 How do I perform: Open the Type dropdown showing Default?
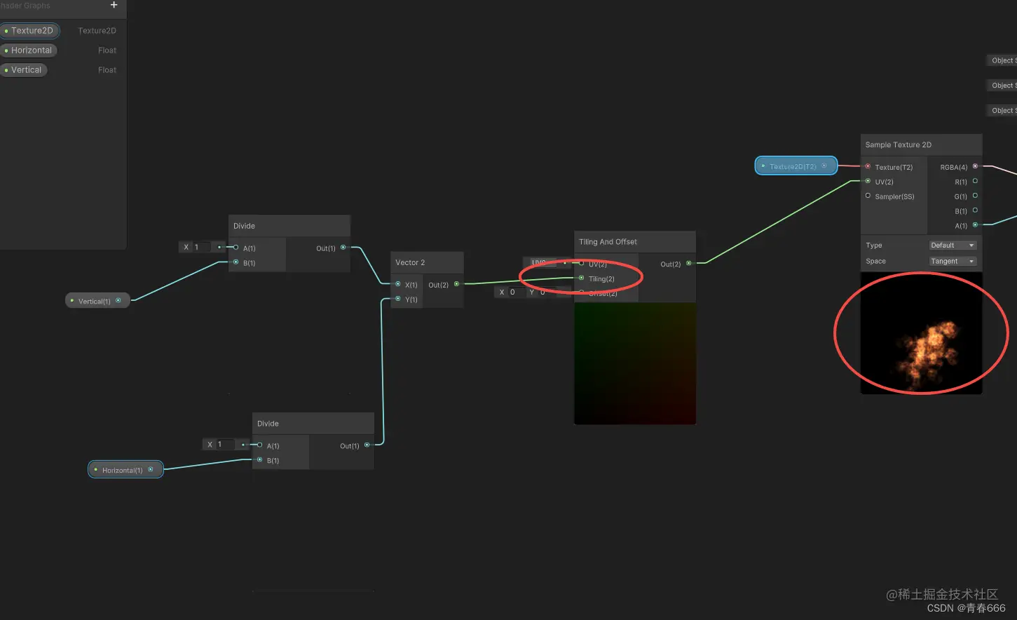[953, 245]
